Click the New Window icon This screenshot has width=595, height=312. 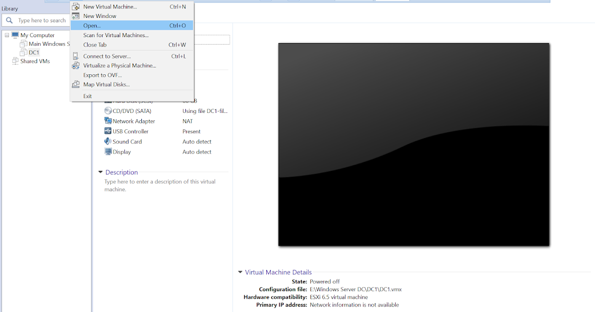(75, 16)
